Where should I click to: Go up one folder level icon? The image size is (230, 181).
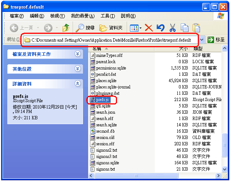(66, 28)
